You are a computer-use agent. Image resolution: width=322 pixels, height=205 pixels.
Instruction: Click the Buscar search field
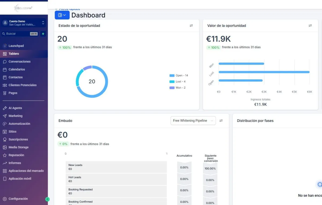click(x=20, y=34)
